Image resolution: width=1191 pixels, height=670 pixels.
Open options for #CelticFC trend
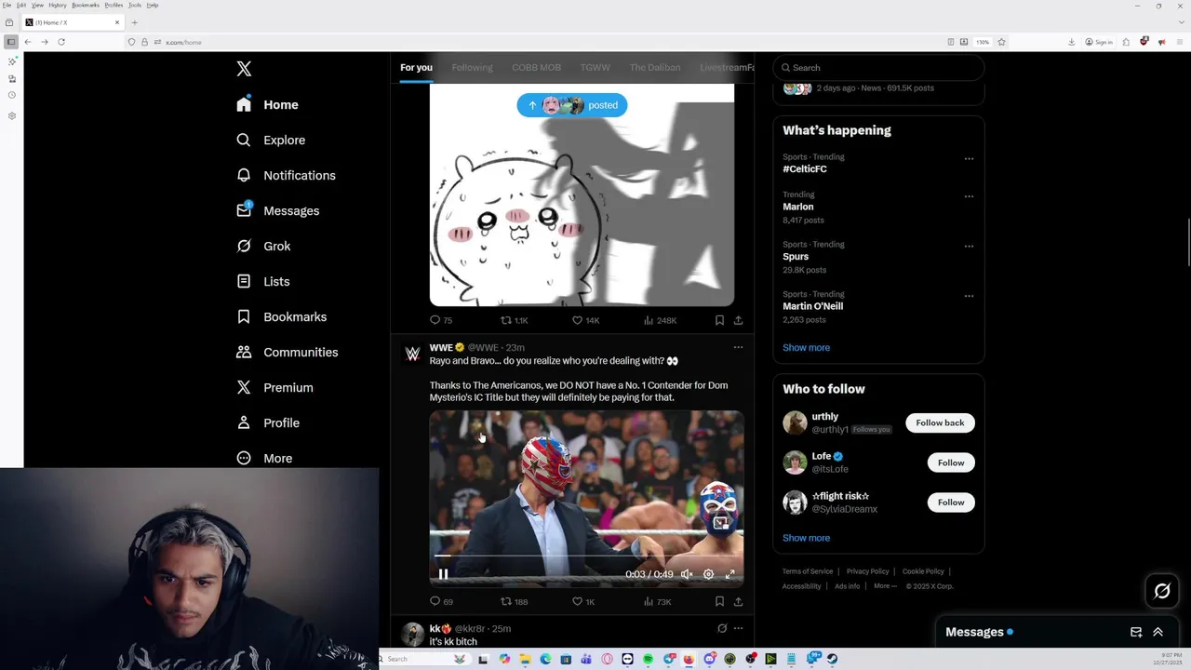(x=969, y=159)
